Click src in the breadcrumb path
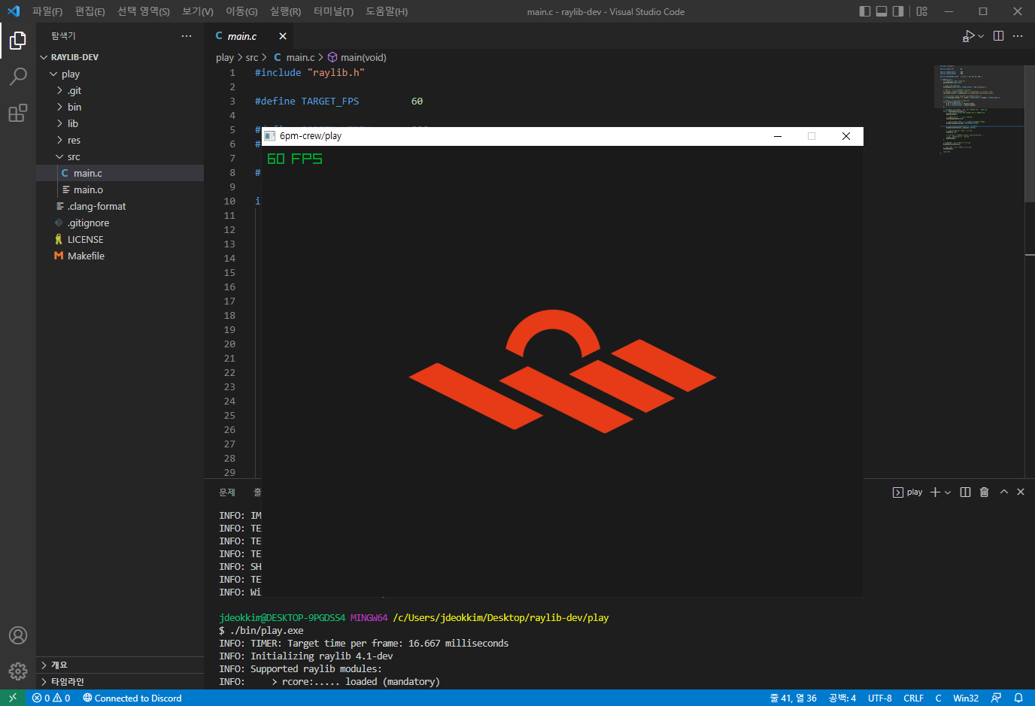 coord(252,57)
